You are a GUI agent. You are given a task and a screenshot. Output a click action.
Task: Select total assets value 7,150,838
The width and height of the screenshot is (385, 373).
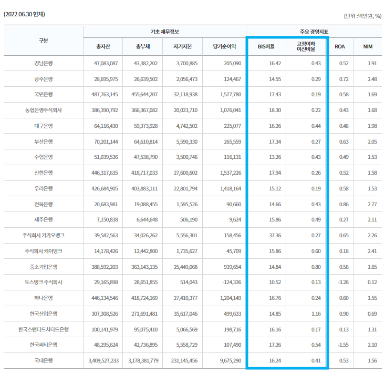[x=107, y=219]
